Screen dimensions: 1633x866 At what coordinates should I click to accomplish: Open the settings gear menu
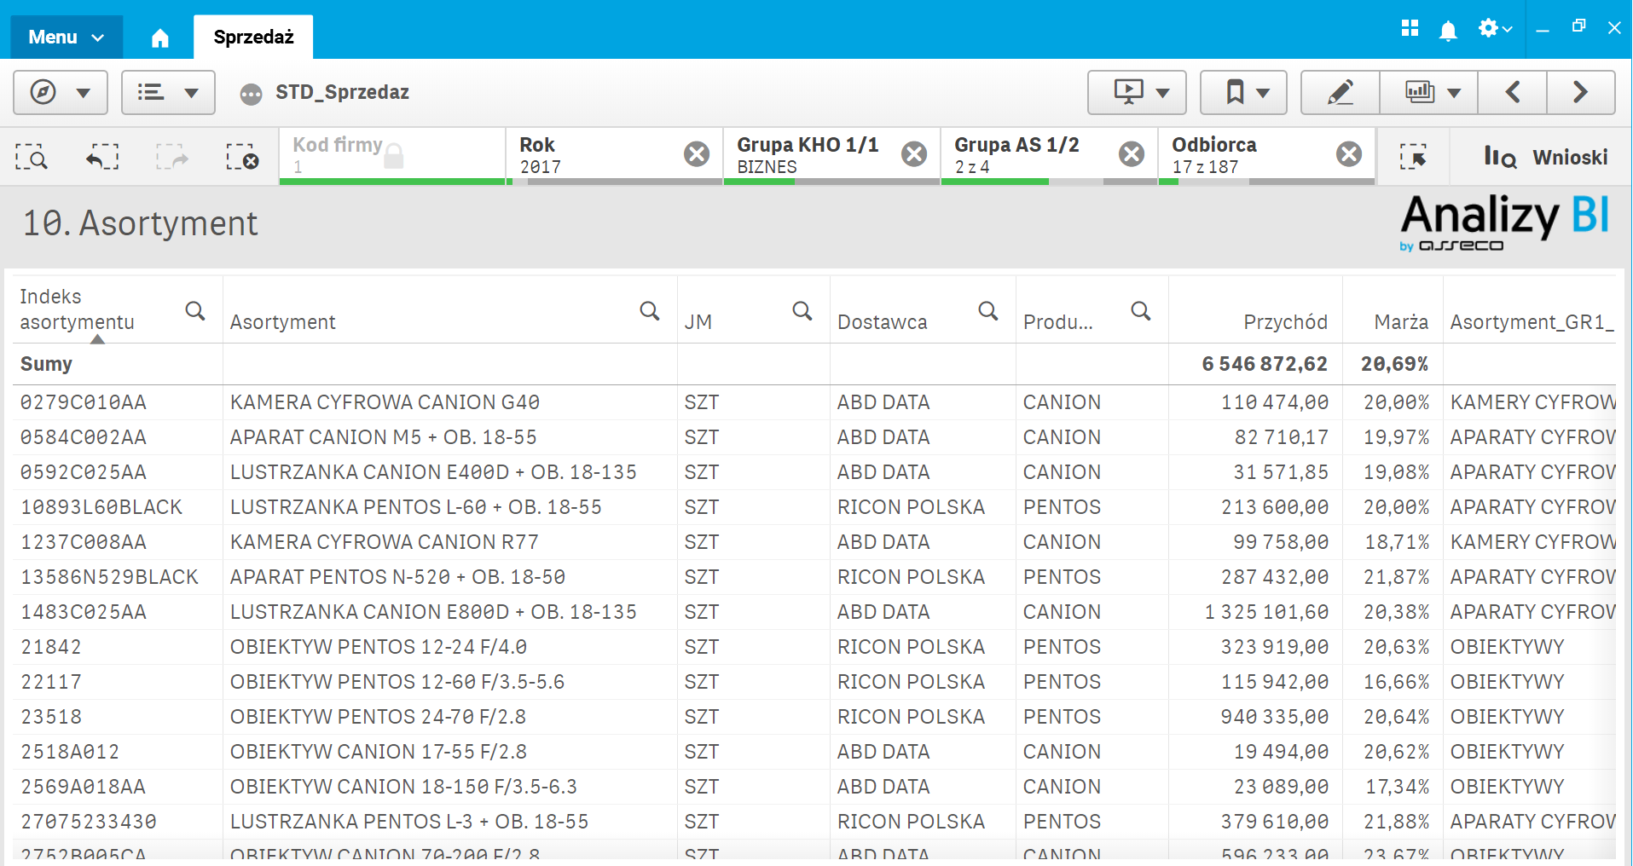[x=1495, y=28]
